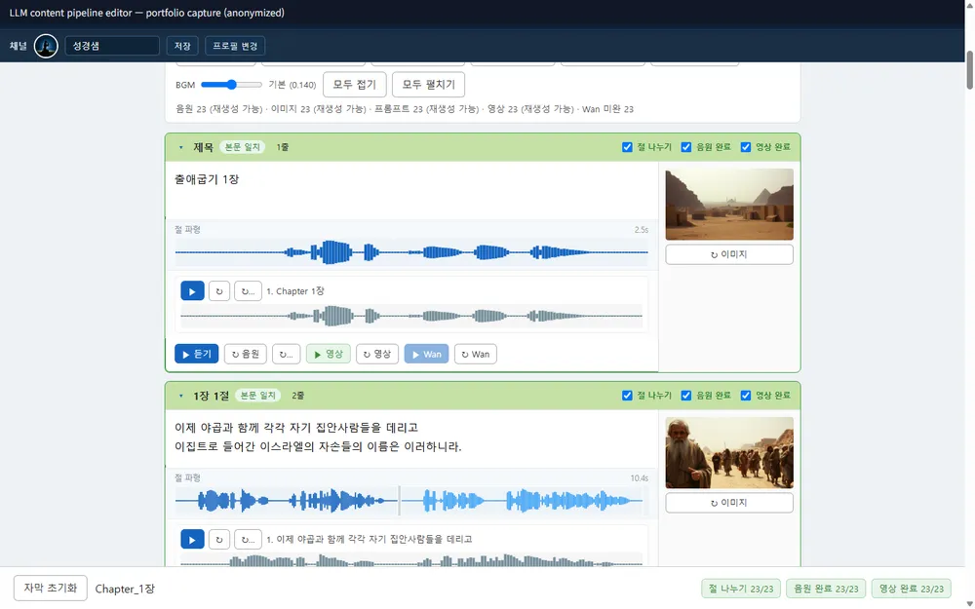Regenerate the Wan video in 제목 section
The width and height of the screenshot is (975, 609).
(x=476, y=355)
